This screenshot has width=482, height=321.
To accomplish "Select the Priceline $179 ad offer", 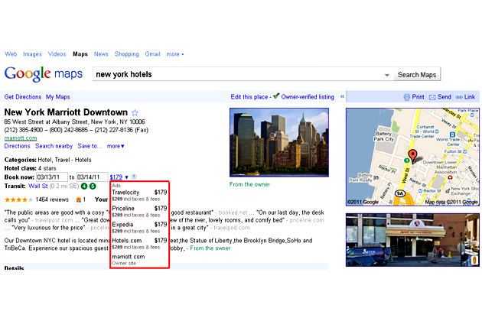I will [139, 212].
